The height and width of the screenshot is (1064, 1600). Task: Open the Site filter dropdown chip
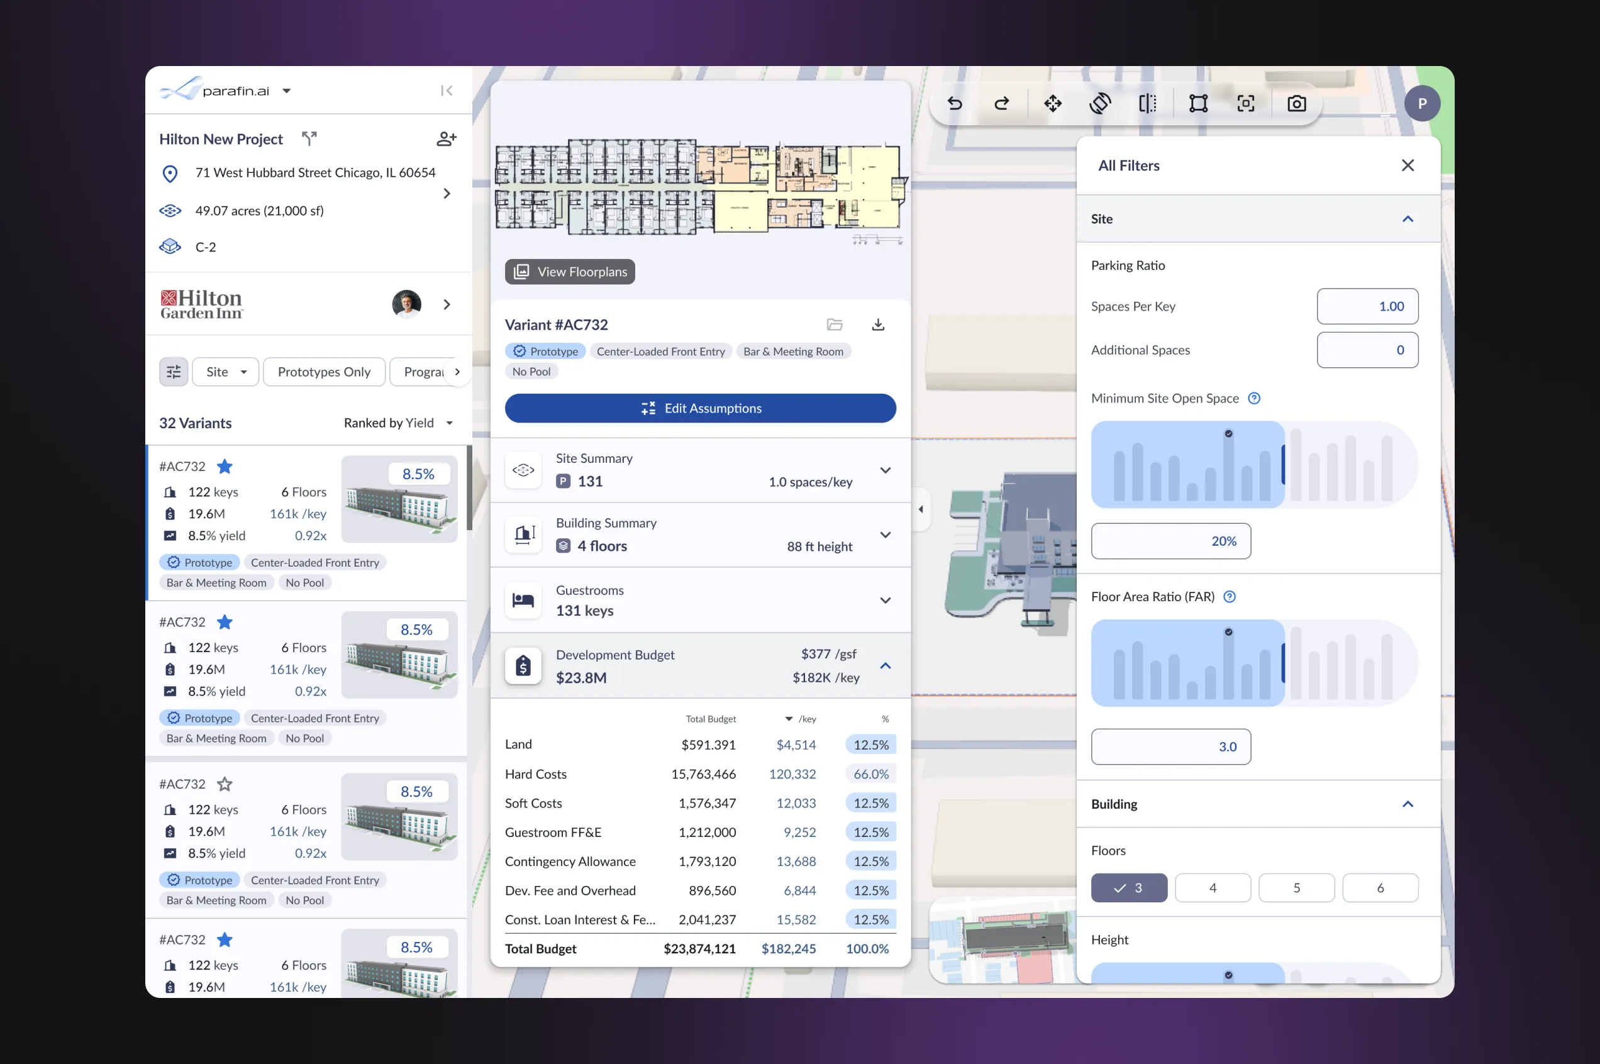click(x=225, y=371)
